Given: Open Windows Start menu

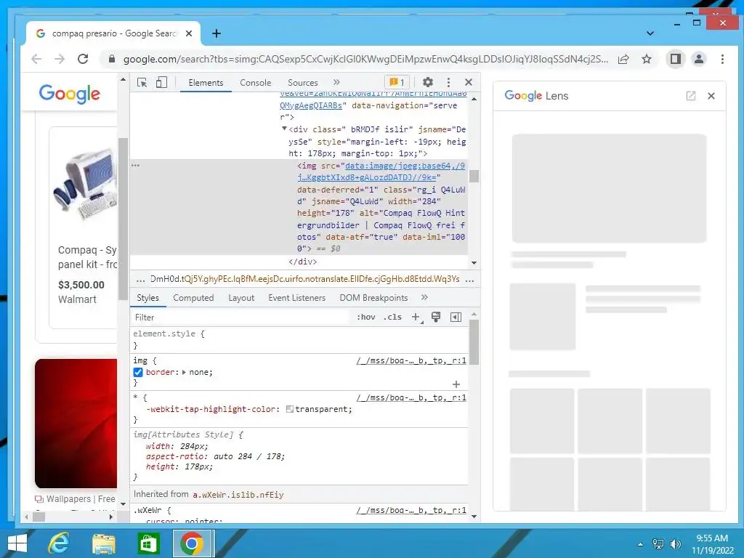Looking at the screenshot, I should click(x=17, y=543).
